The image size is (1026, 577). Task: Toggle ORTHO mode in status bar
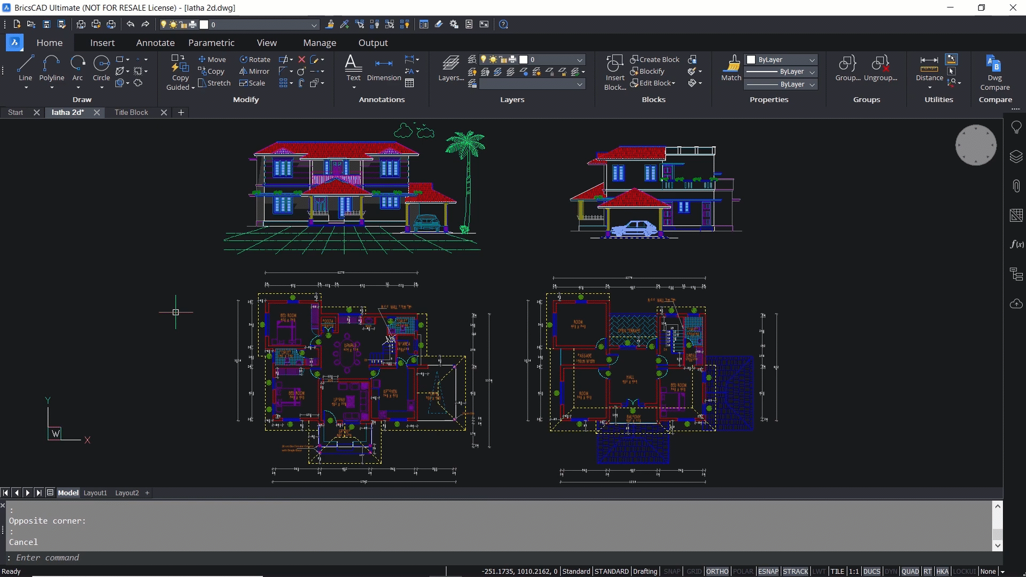[x=717, y=571]
